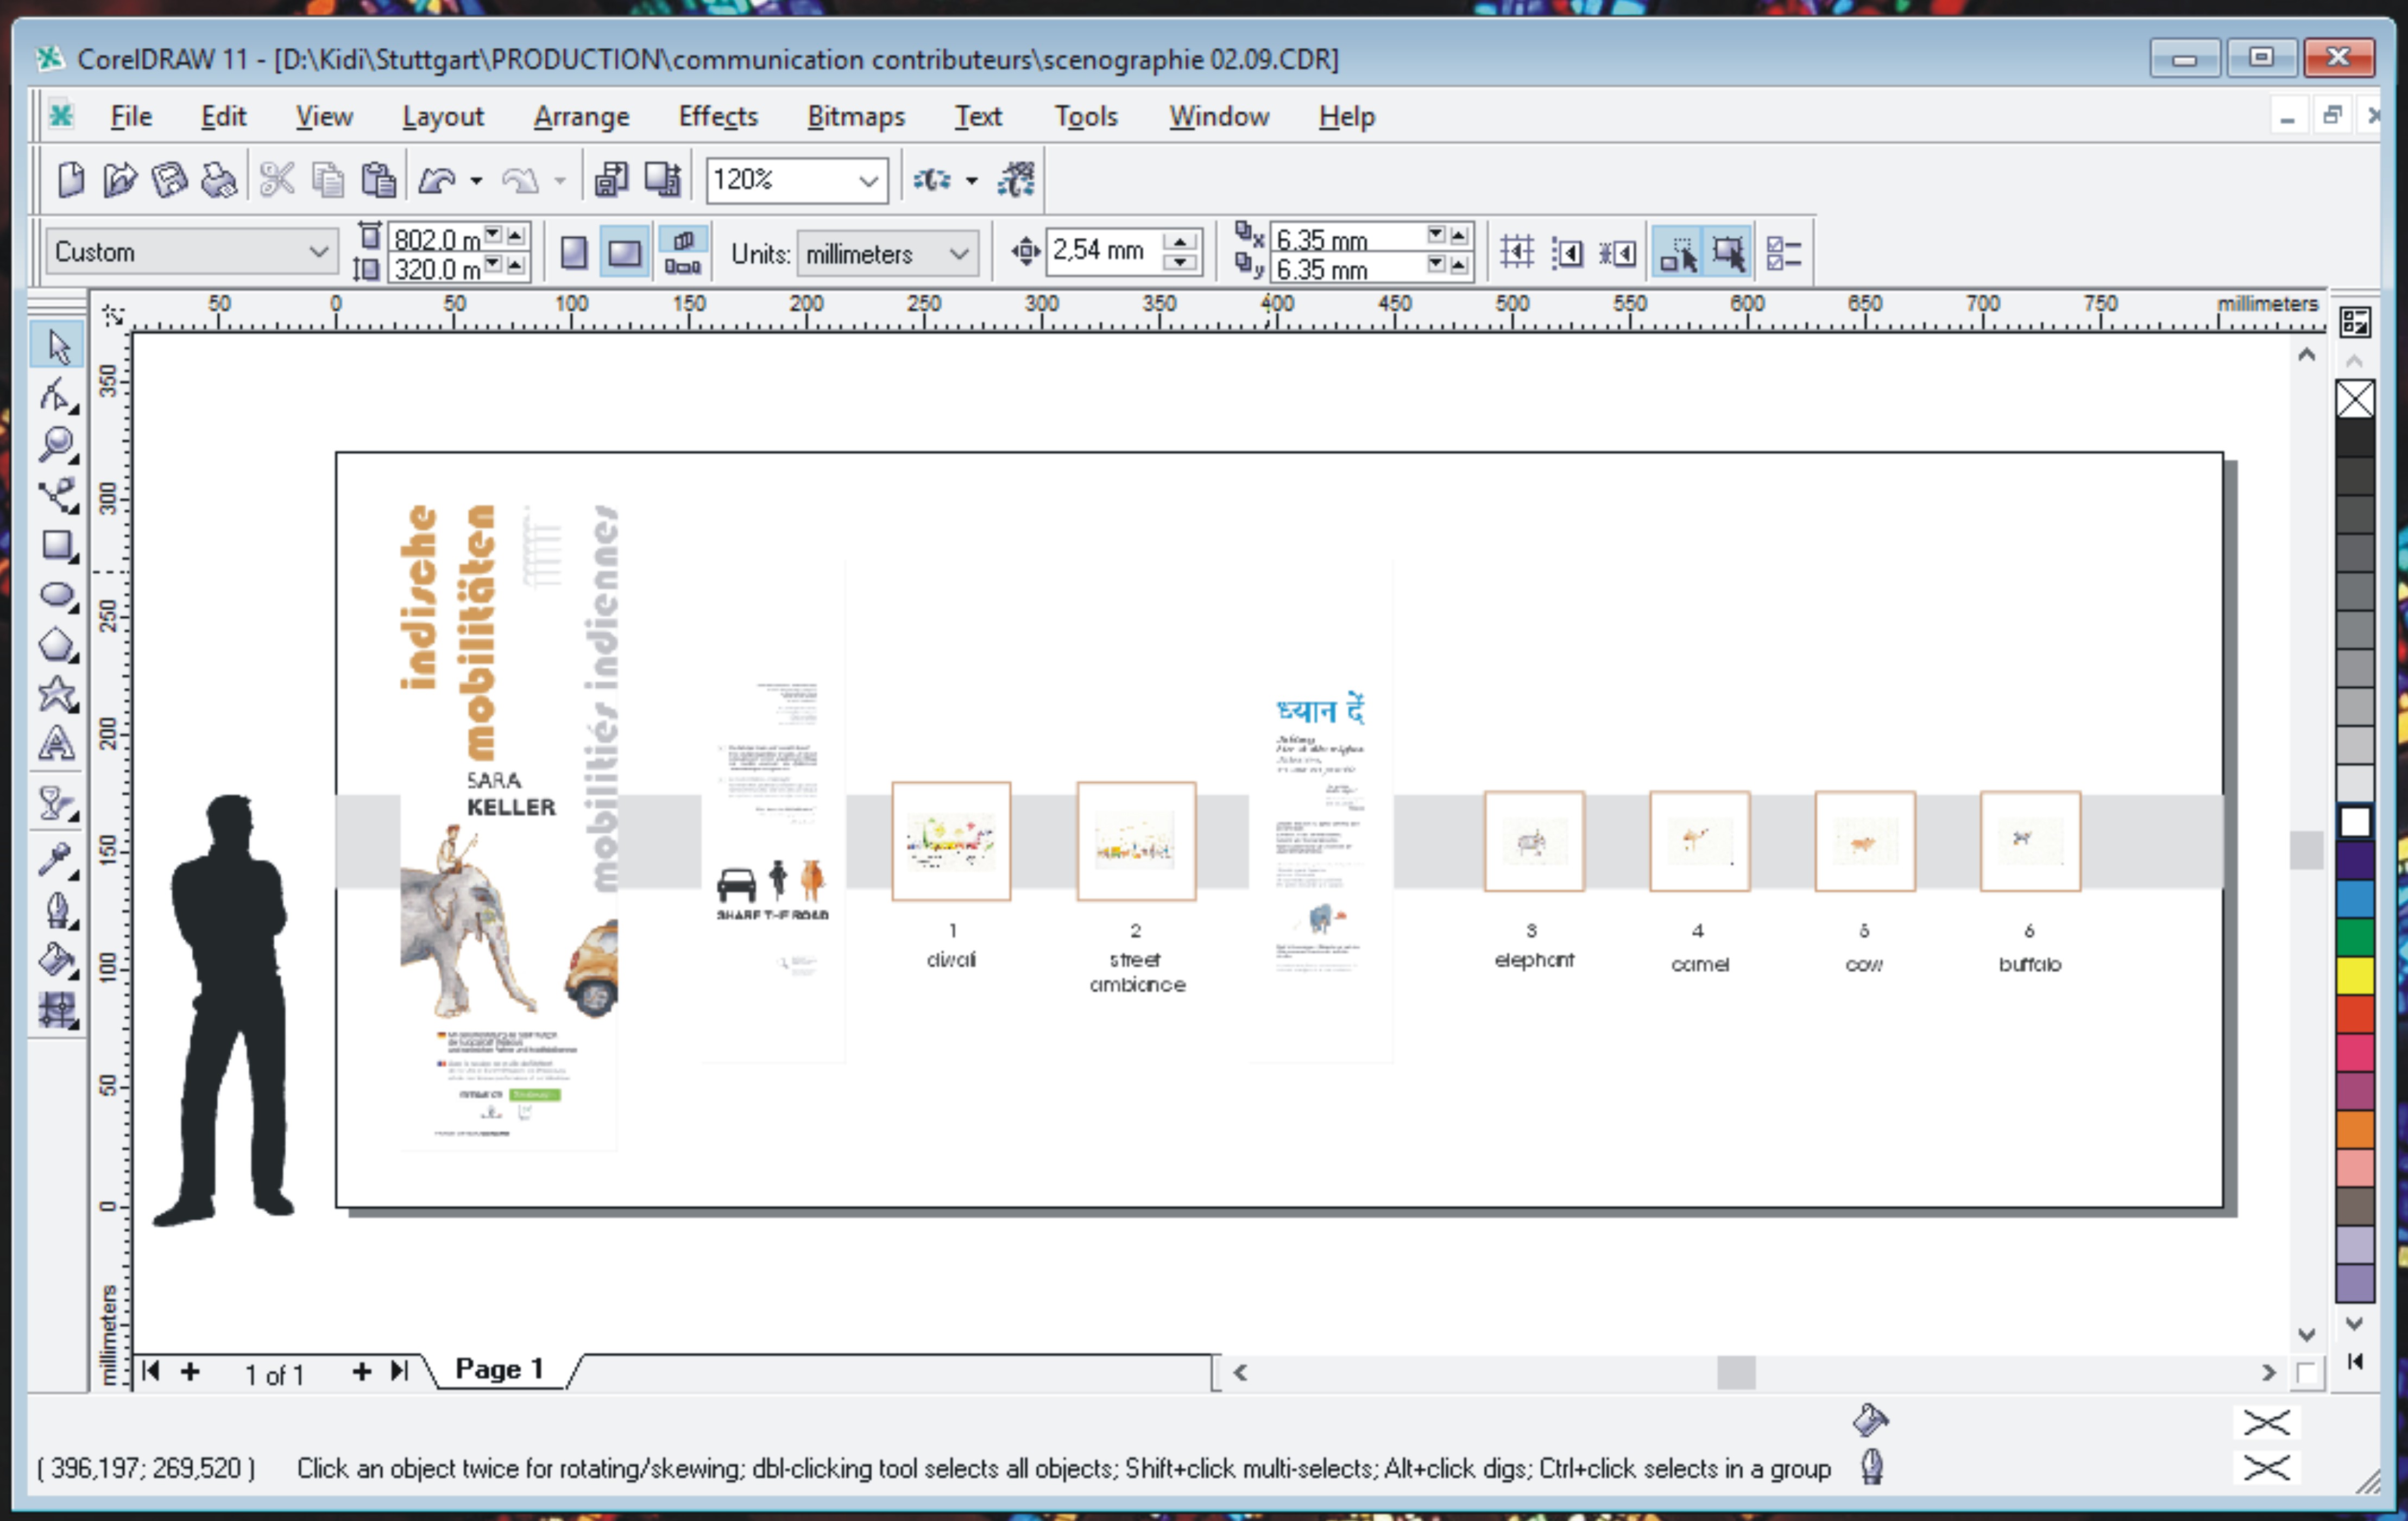Screen dimensions: 2408x1521
Task: Decrease the nudge offset 2,54 mm
Action: point(1180,263)
